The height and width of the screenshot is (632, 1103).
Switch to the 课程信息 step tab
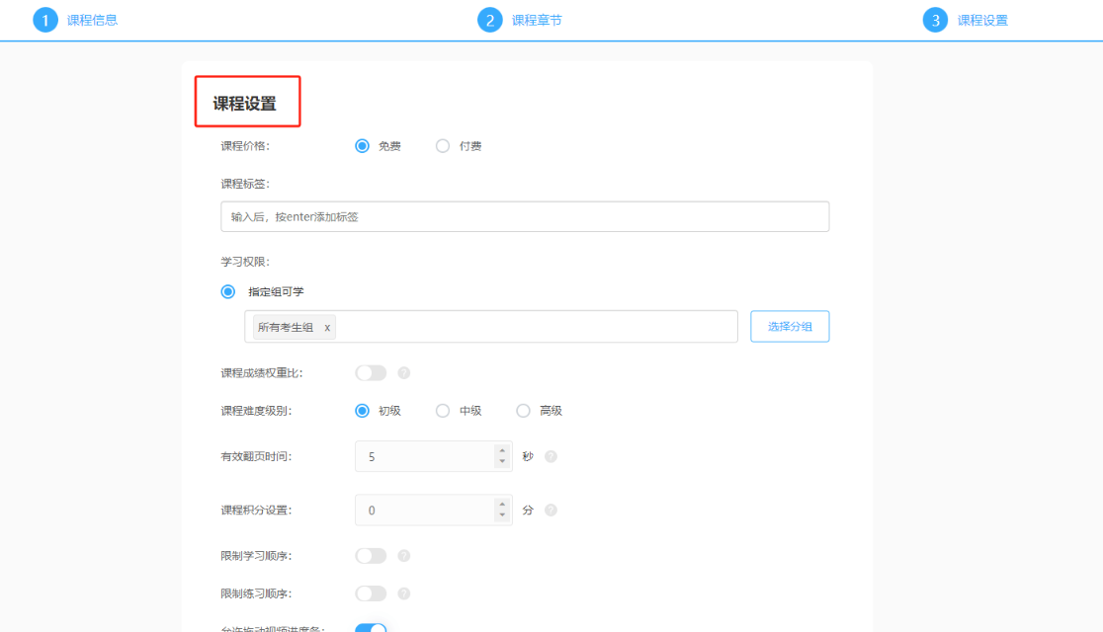click(x=92, y=19)
